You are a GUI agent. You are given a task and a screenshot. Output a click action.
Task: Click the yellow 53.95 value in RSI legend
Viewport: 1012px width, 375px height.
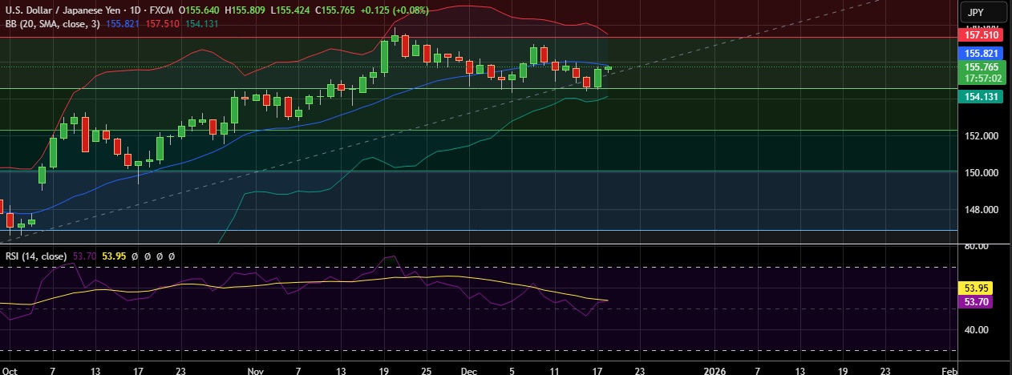(114, 256)
